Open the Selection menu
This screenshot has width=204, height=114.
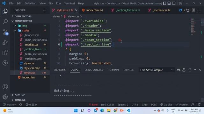click(31, 3)
